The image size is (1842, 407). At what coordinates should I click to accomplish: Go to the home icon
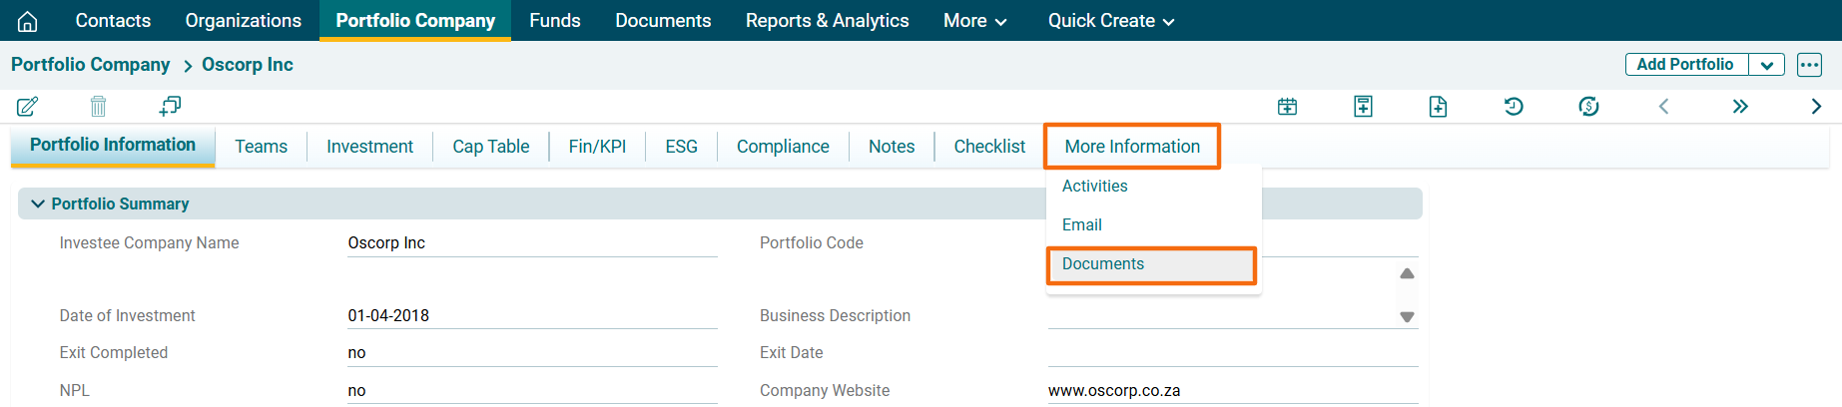click(x=28, y=21)
